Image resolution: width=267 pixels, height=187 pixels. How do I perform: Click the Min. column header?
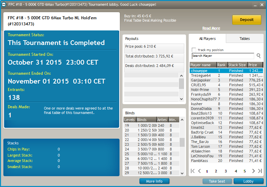pyautogui.click(x=173, y=120)
